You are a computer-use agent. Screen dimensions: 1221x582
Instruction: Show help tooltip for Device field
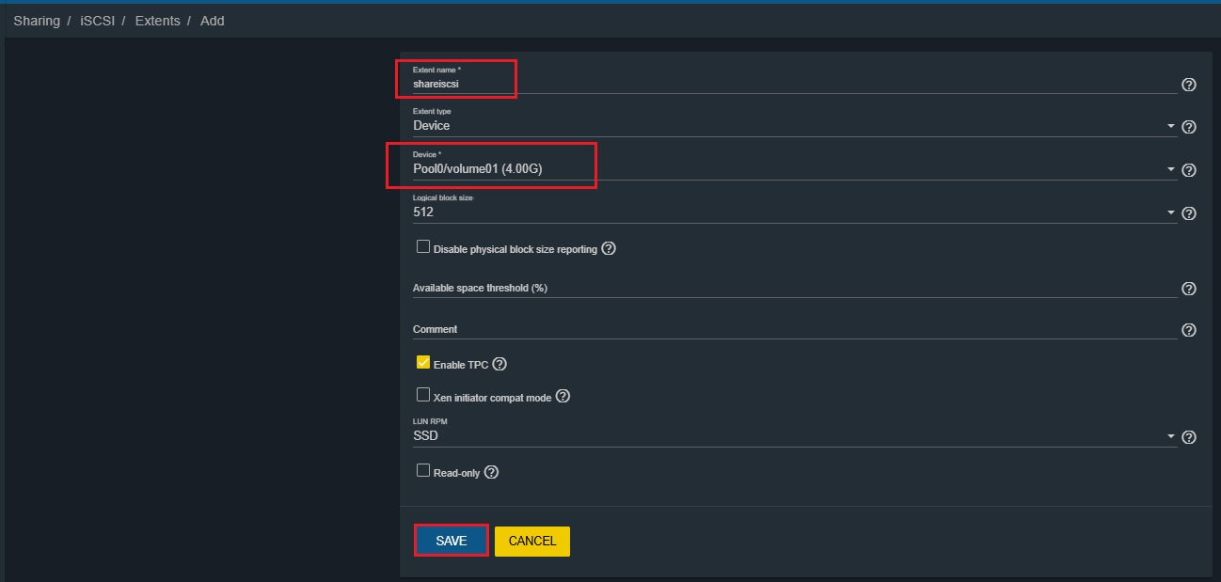[x=1188, y=170]
